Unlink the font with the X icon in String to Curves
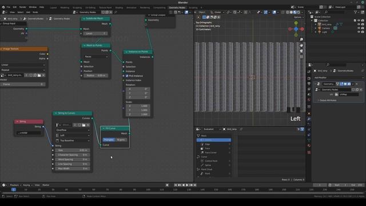 click(88, 125)
